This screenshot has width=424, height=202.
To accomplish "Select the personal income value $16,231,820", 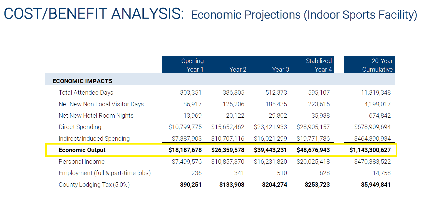I will coord(271,161).
